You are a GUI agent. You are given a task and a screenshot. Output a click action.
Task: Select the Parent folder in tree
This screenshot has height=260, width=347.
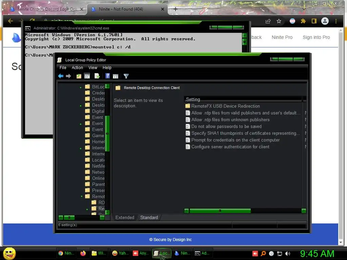coord(95,184)
